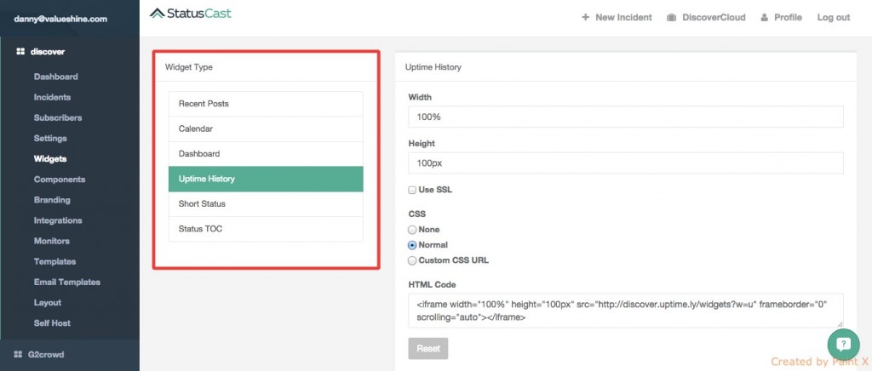Click the DiscoverCloud building icon

pyautogui.click(x=671, y=17)
